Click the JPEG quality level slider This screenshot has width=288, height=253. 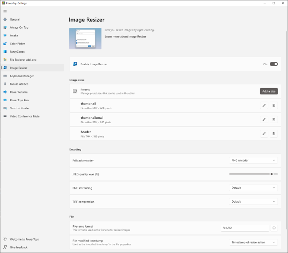click(253, 174)
